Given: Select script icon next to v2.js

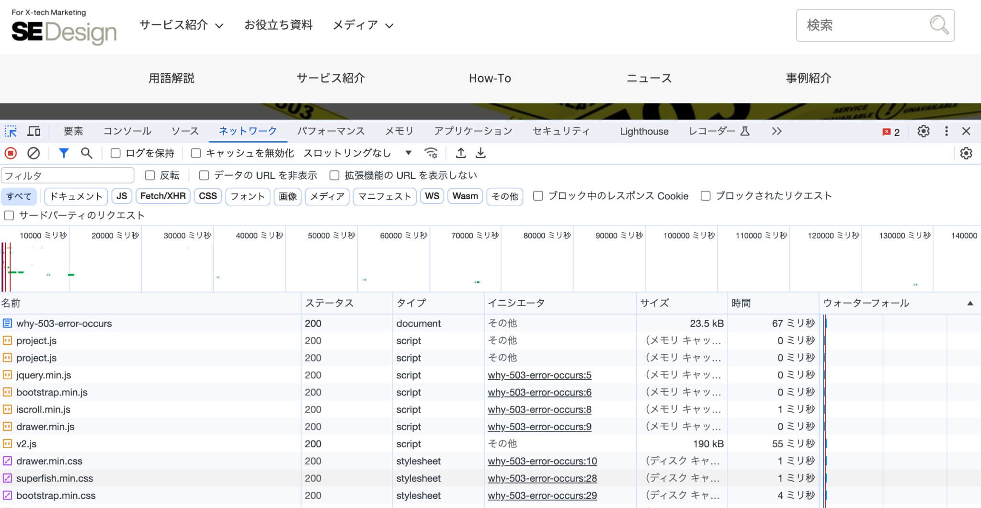Looking at the screenshot, I should pyautogui.click(x=7, y=444).
